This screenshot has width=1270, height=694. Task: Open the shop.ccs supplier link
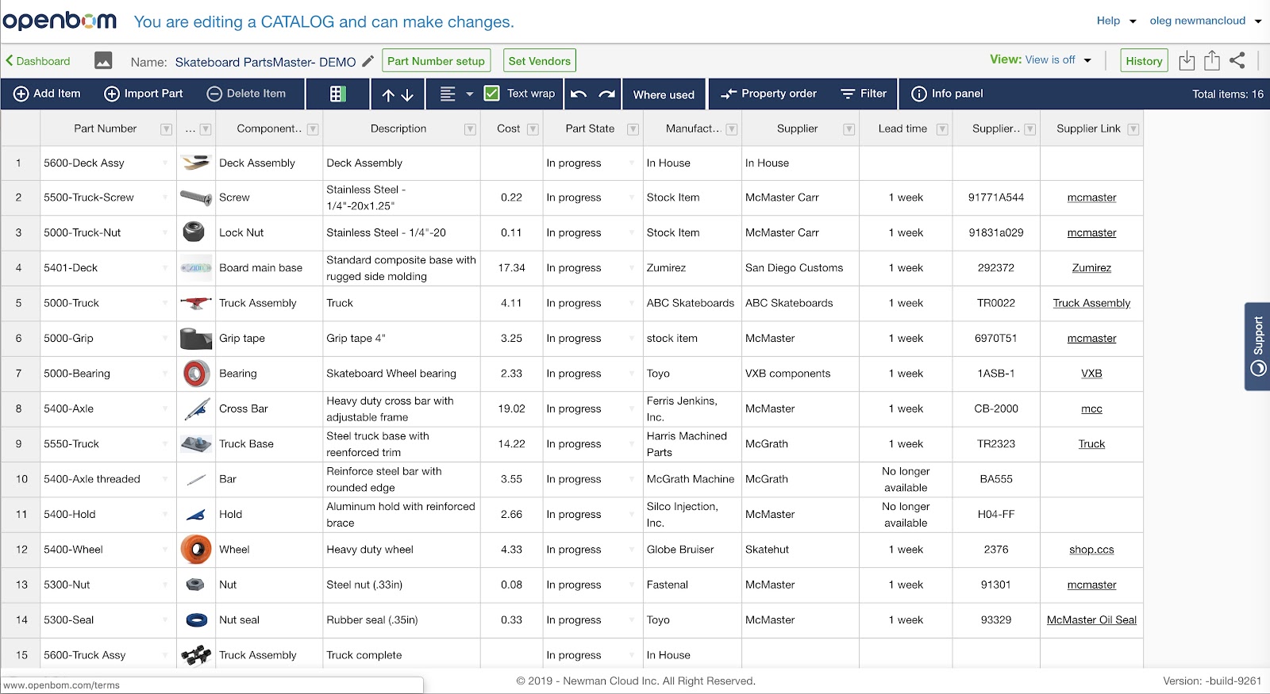point(1091,550)
